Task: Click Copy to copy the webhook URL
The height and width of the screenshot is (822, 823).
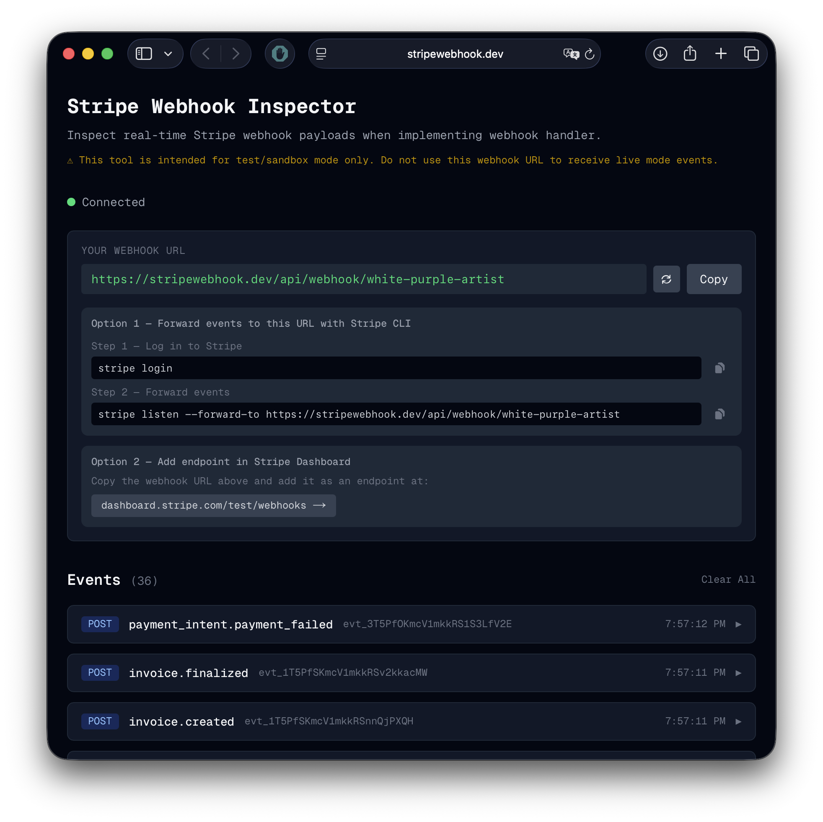Action: coord(714,279)
